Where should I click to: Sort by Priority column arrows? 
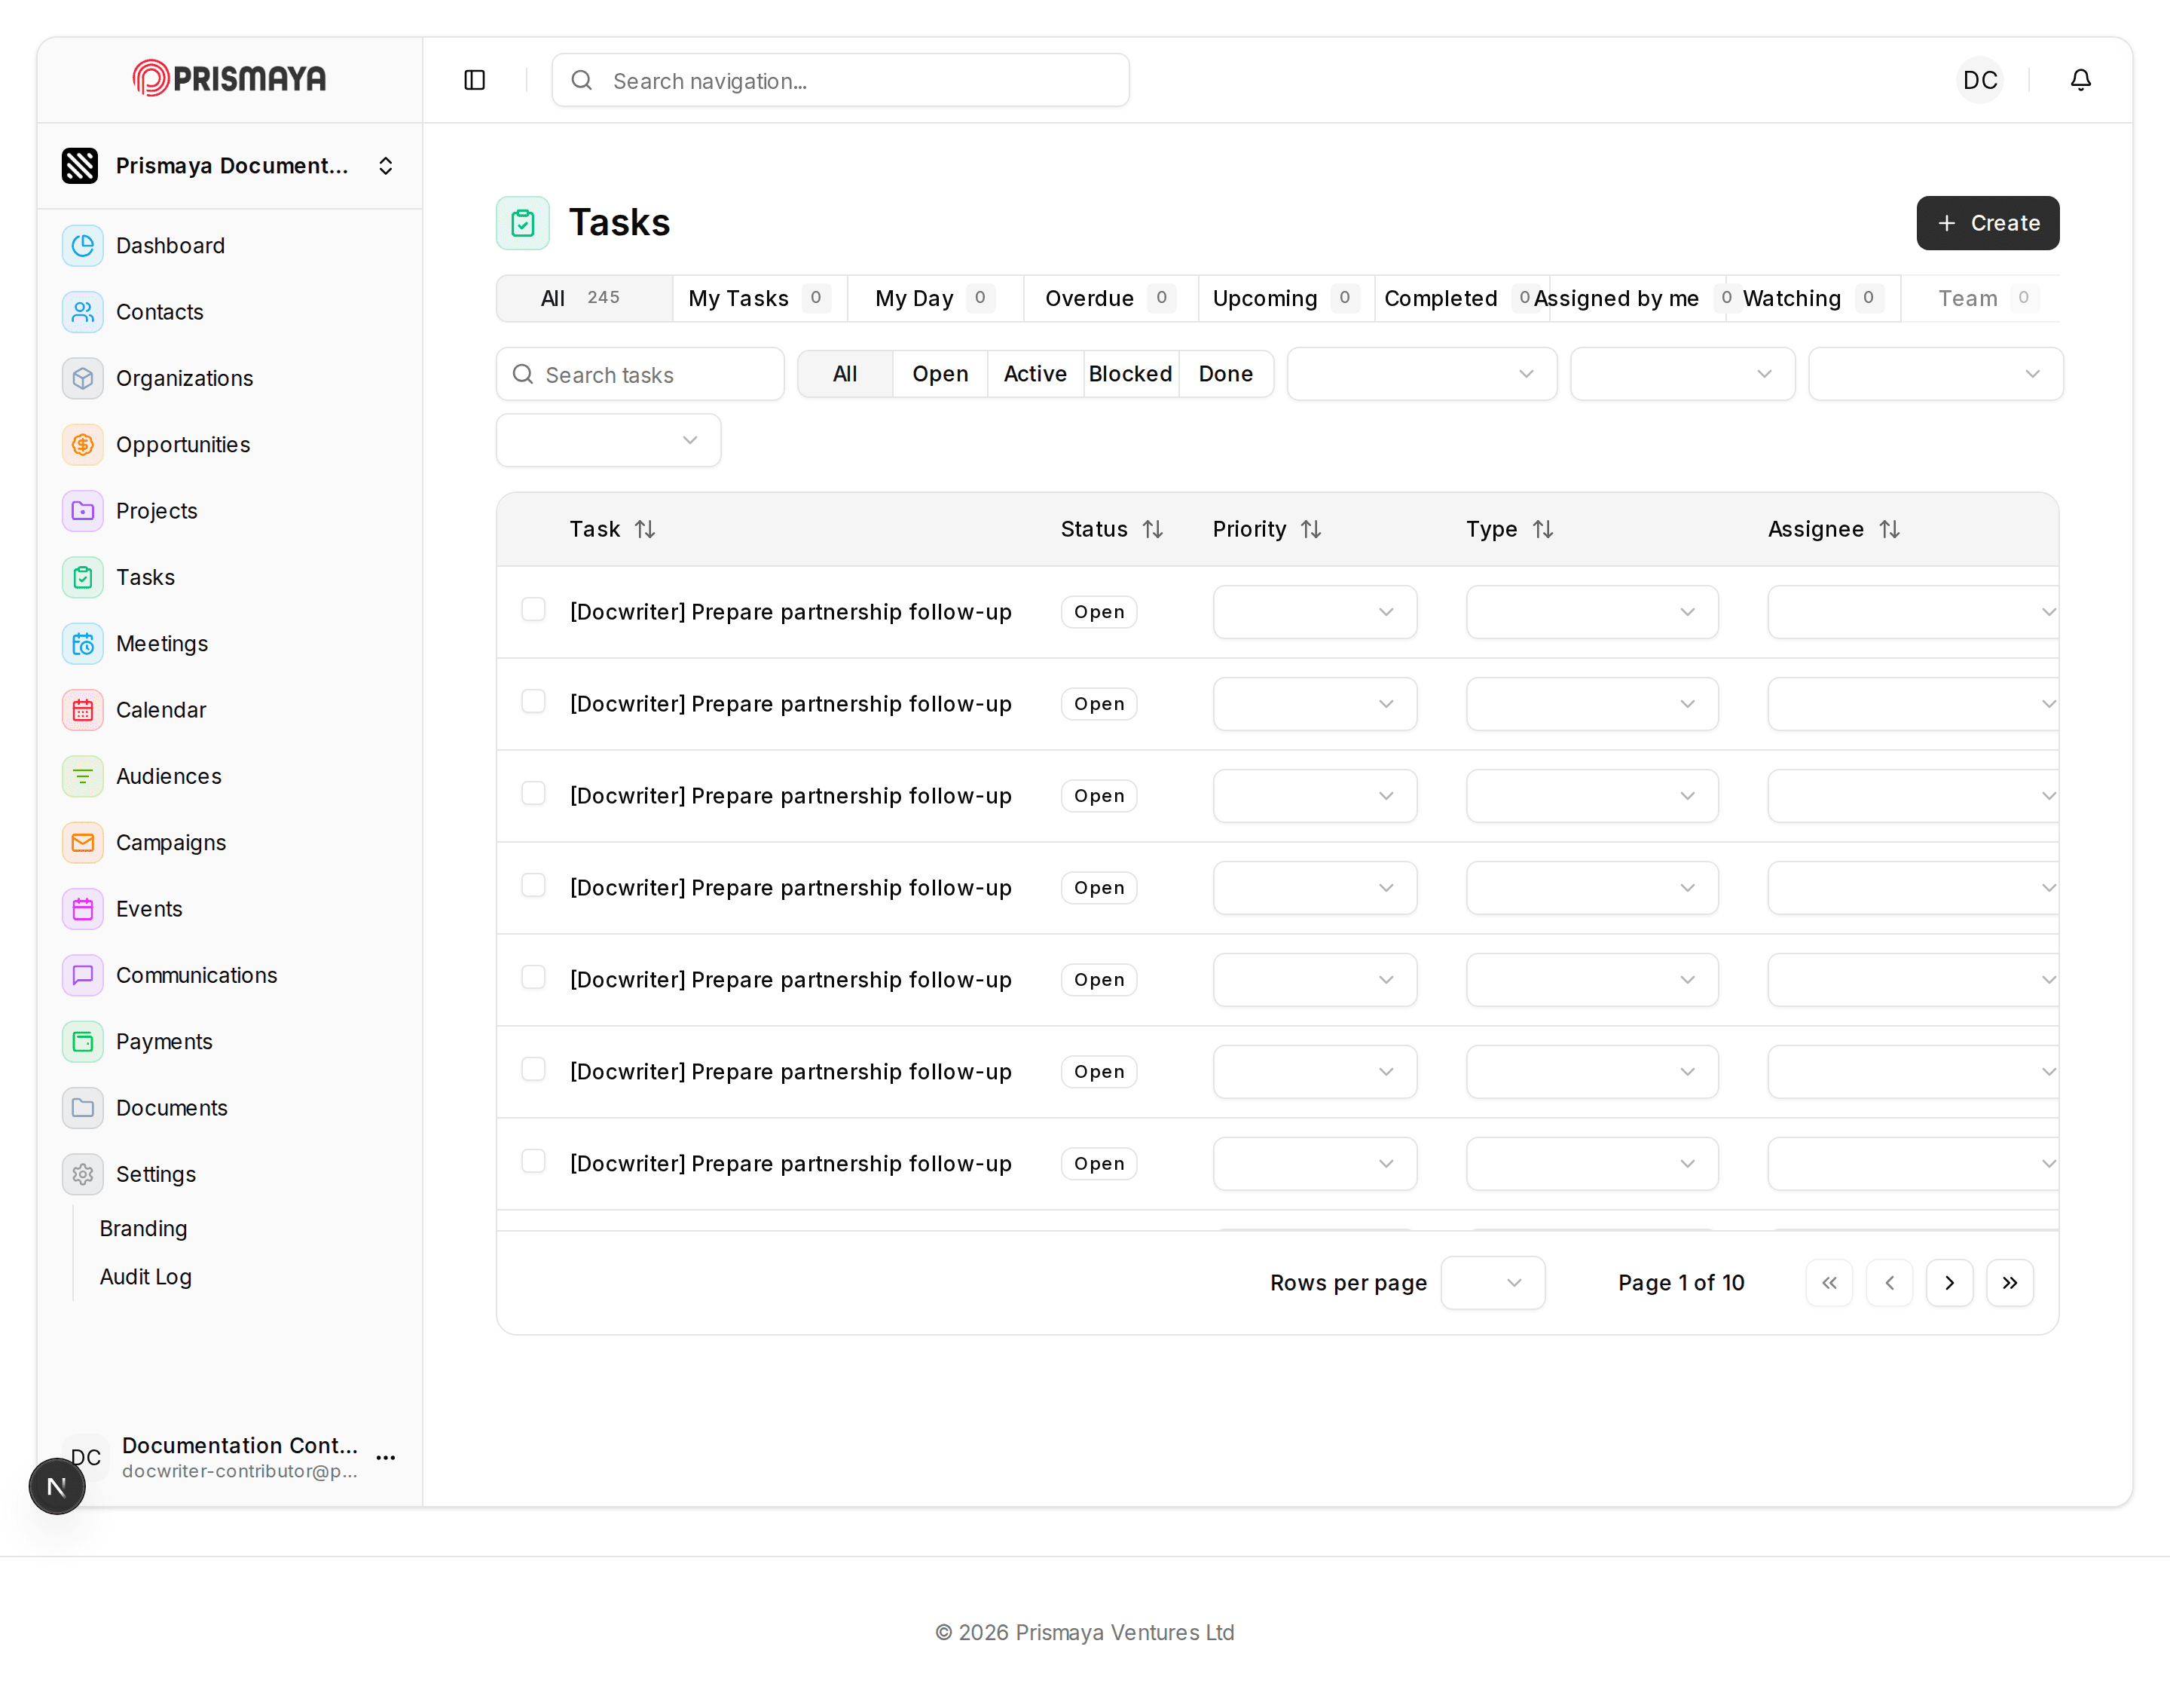point(1310,529)
